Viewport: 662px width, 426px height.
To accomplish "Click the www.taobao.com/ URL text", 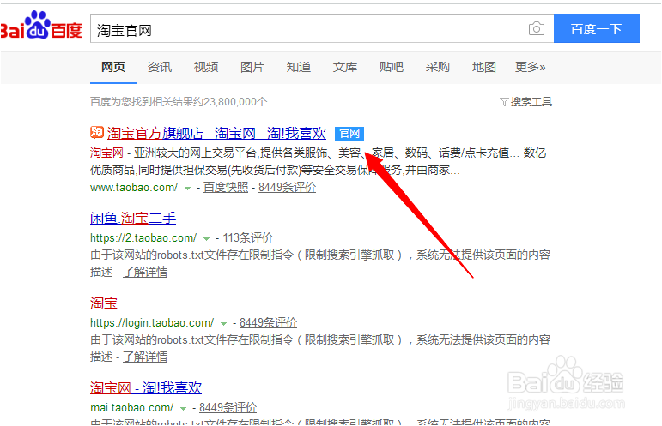I will click(134, 188).
